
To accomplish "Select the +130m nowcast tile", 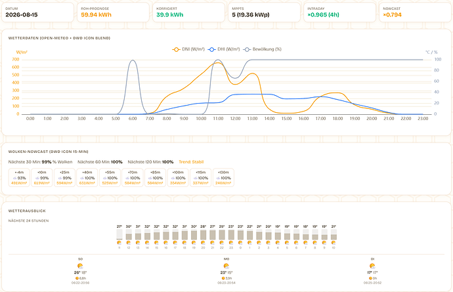I will pos(223,178).
